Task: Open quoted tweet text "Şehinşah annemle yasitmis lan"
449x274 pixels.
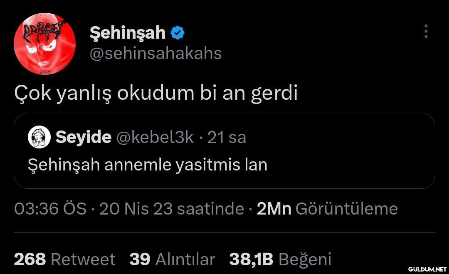Action: (148, 165)
